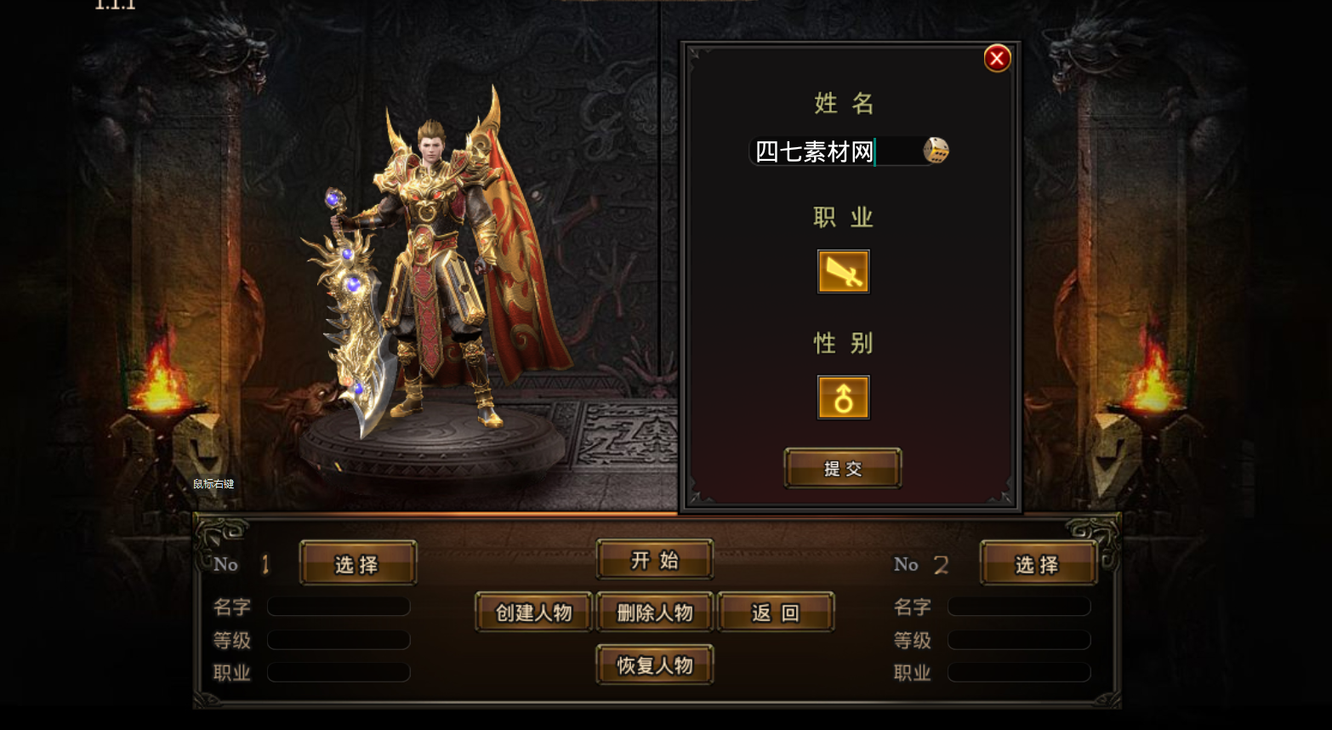
Task: Select the male gender symbol icon
Action: tap(843, 397)
